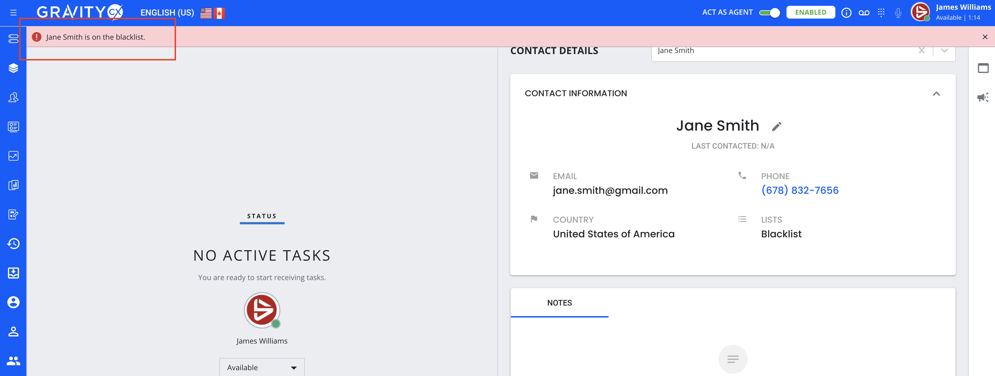Call the phone number (678) 832-7656
Image resolution: width=995 pixels, height=376 pixels.
(x=800, y=190)
